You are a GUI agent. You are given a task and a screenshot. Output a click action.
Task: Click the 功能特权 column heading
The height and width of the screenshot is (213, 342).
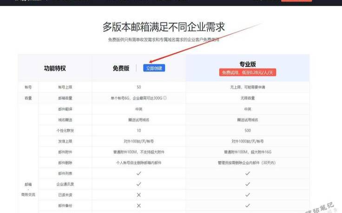[55, 68]
